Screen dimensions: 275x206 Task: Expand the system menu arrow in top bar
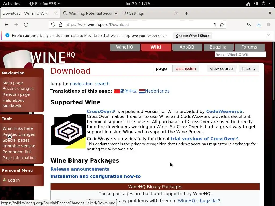pos(270,3)
